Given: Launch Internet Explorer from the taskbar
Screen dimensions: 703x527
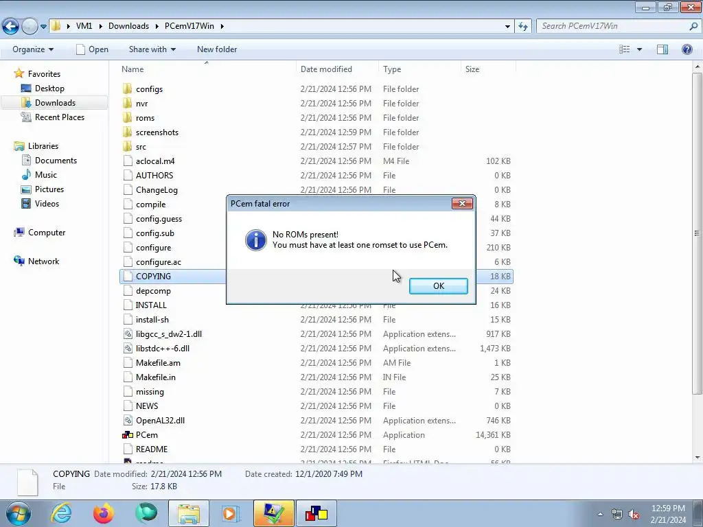Looking at the screenshot, I should (x=61, y=513).
